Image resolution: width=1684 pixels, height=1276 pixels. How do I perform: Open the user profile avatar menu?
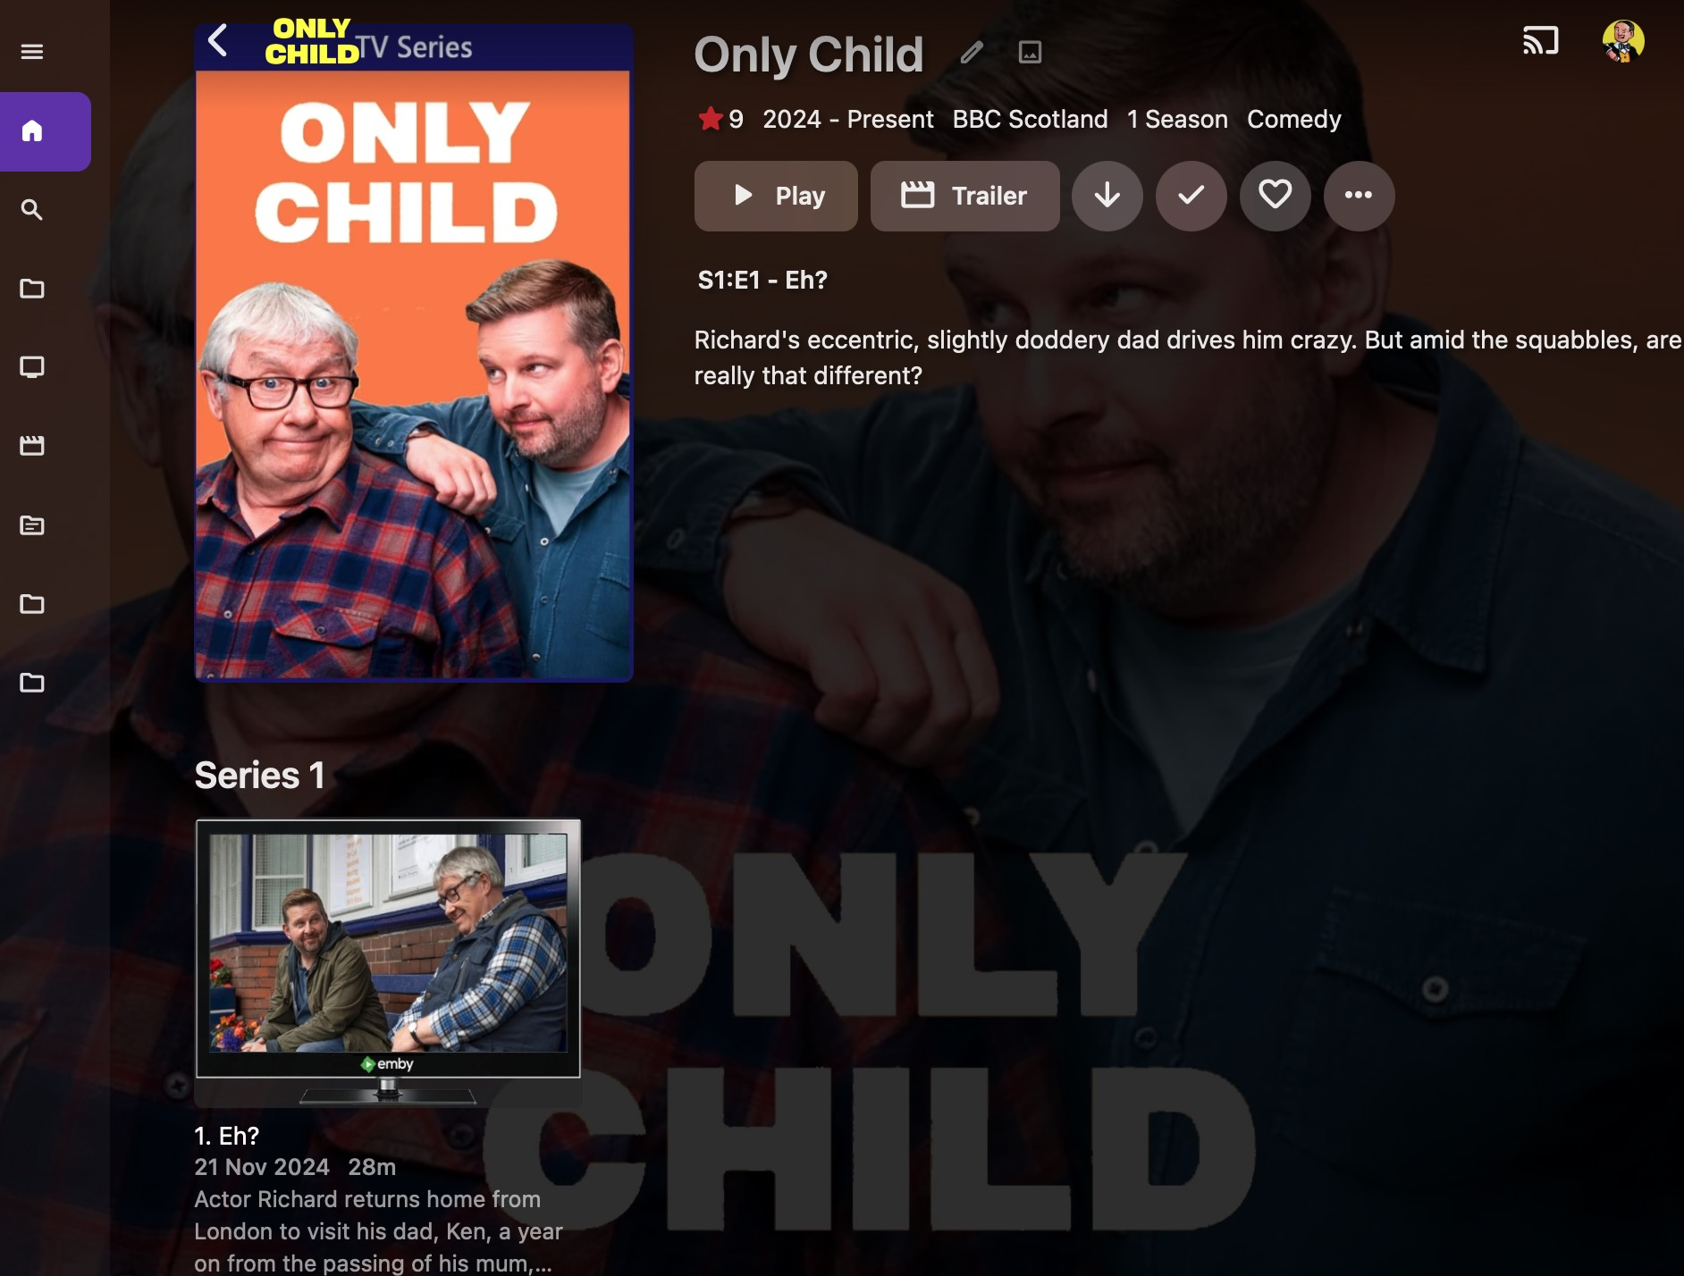pyautogui.click(x=1623, y=41)
